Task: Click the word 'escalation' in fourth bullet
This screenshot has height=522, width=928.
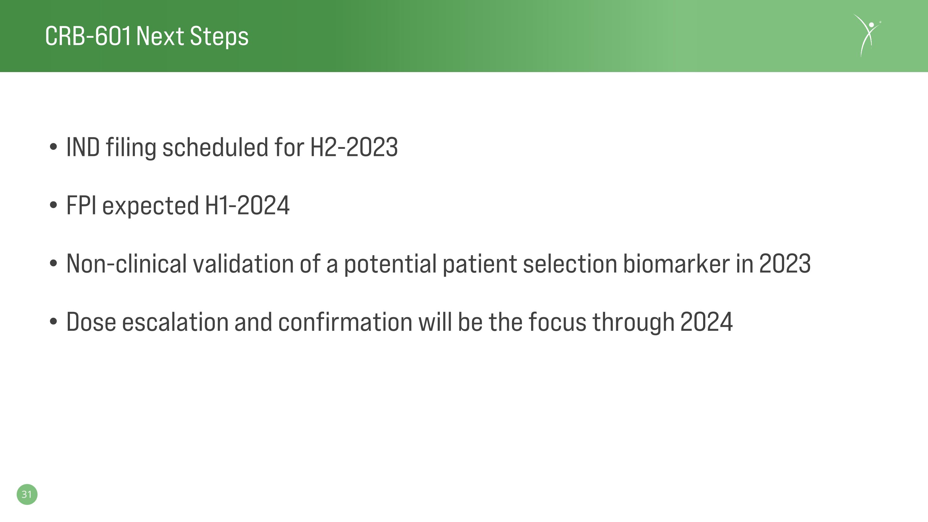Action: 175,322
